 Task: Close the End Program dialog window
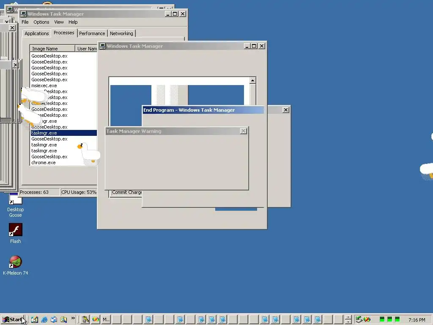pyautogui.click(x=286, y=110)
